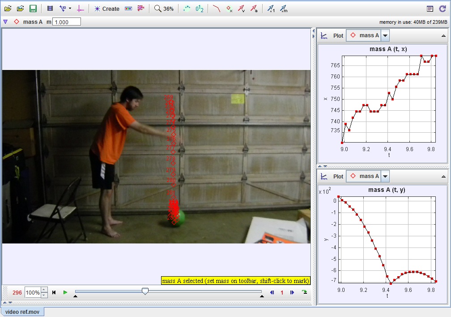
Task: Click the refresh icon at toolbar right
Action: (x=442, y=9)
